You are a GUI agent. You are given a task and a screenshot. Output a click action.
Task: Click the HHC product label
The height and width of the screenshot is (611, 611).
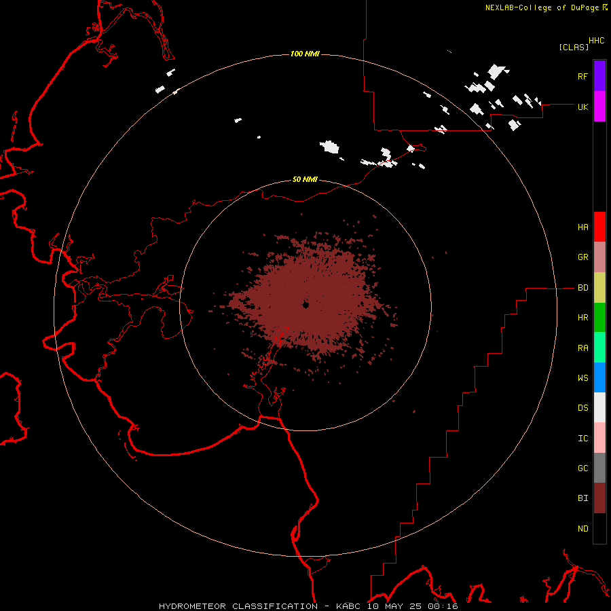point(597,41)
